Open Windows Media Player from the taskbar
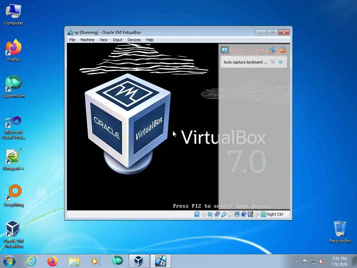Image resolution: width=357 pixels, height=268 pixels. 95,261
